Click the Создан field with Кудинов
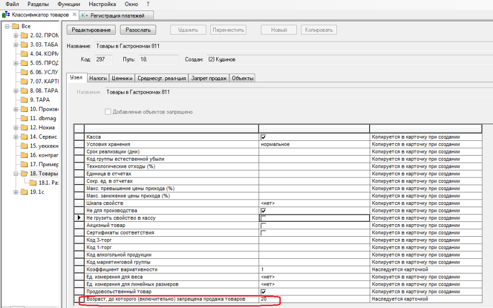Image resolution: width=493 pixels, height=308 pixels. tap(349, 59)
